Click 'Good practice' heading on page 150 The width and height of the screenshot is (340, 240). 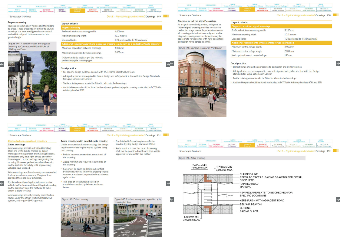238,63
